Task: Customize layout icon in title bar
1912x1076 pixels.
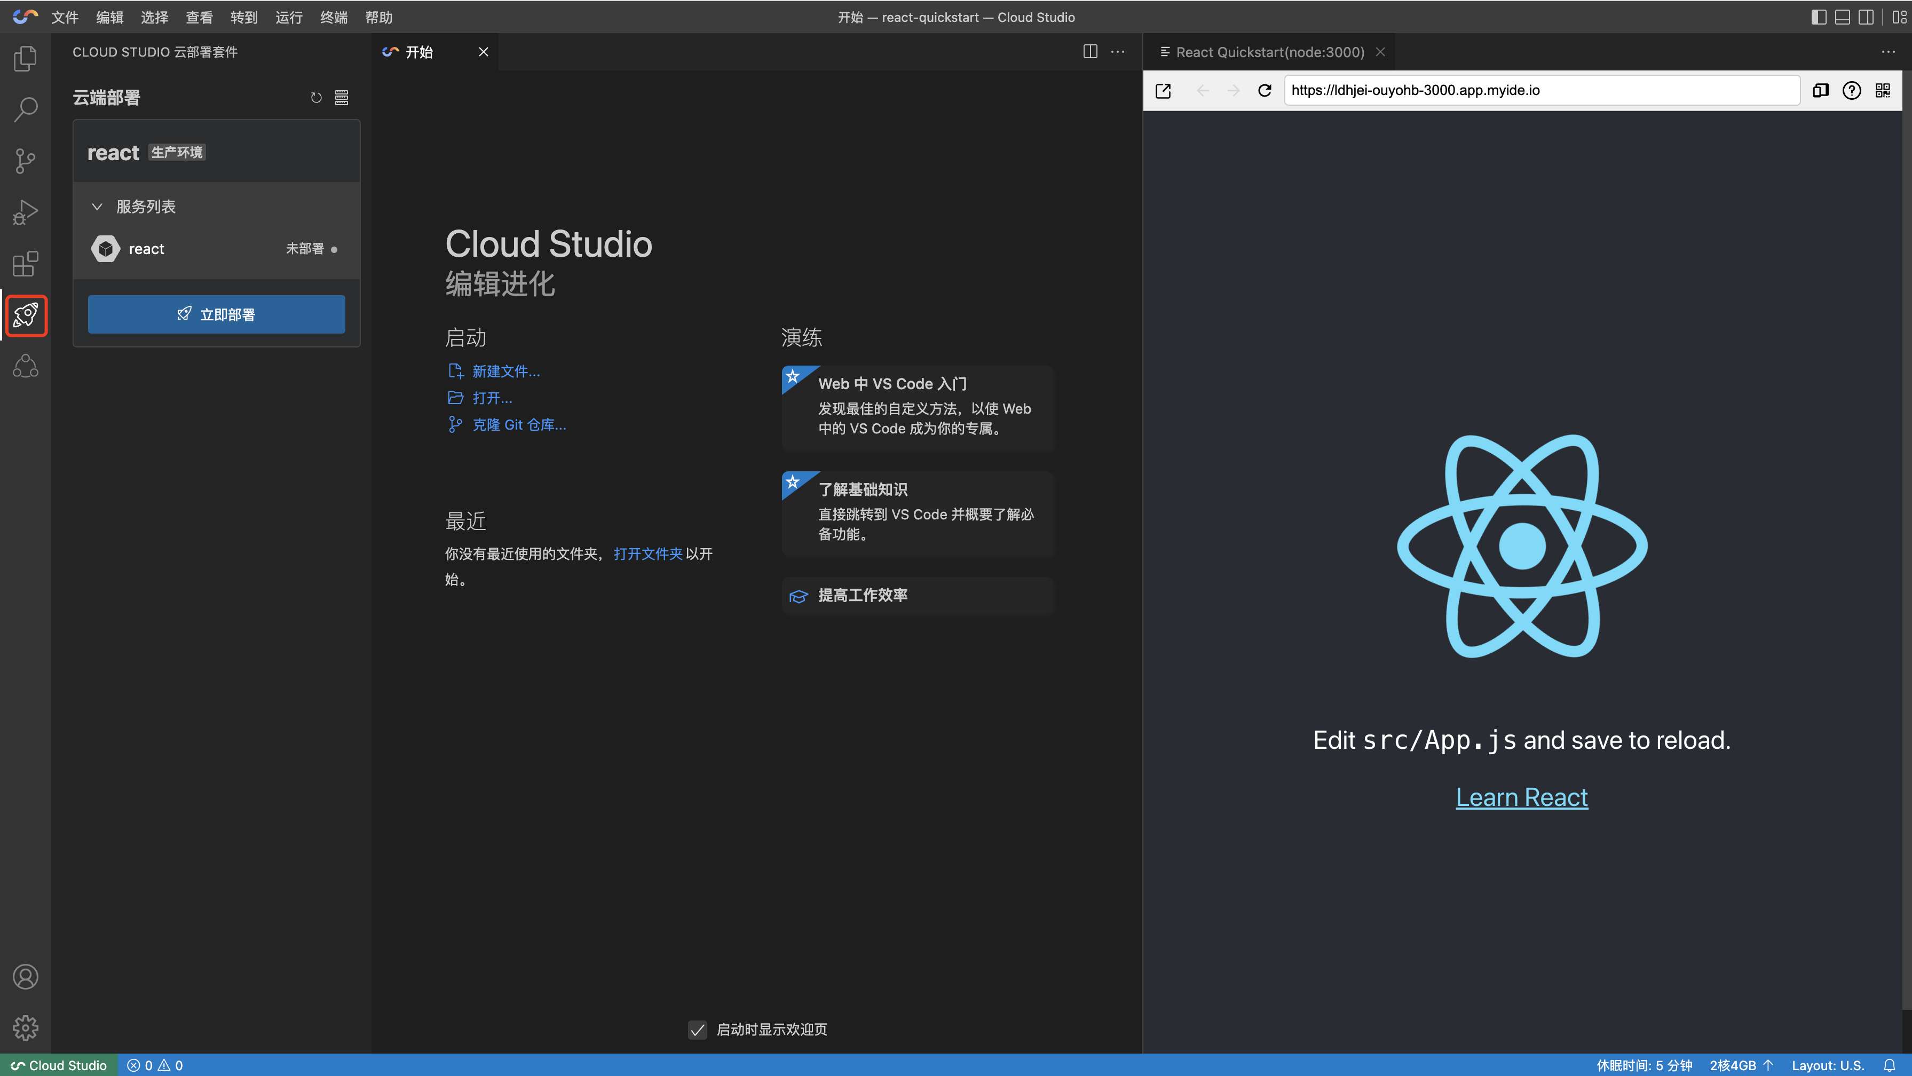Action: click(1899, 17)
